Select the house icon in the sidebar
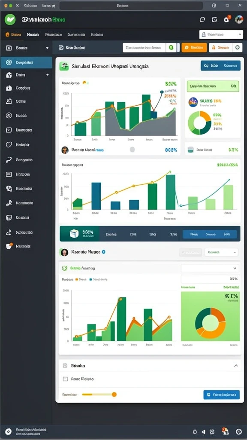 point(9,75)
